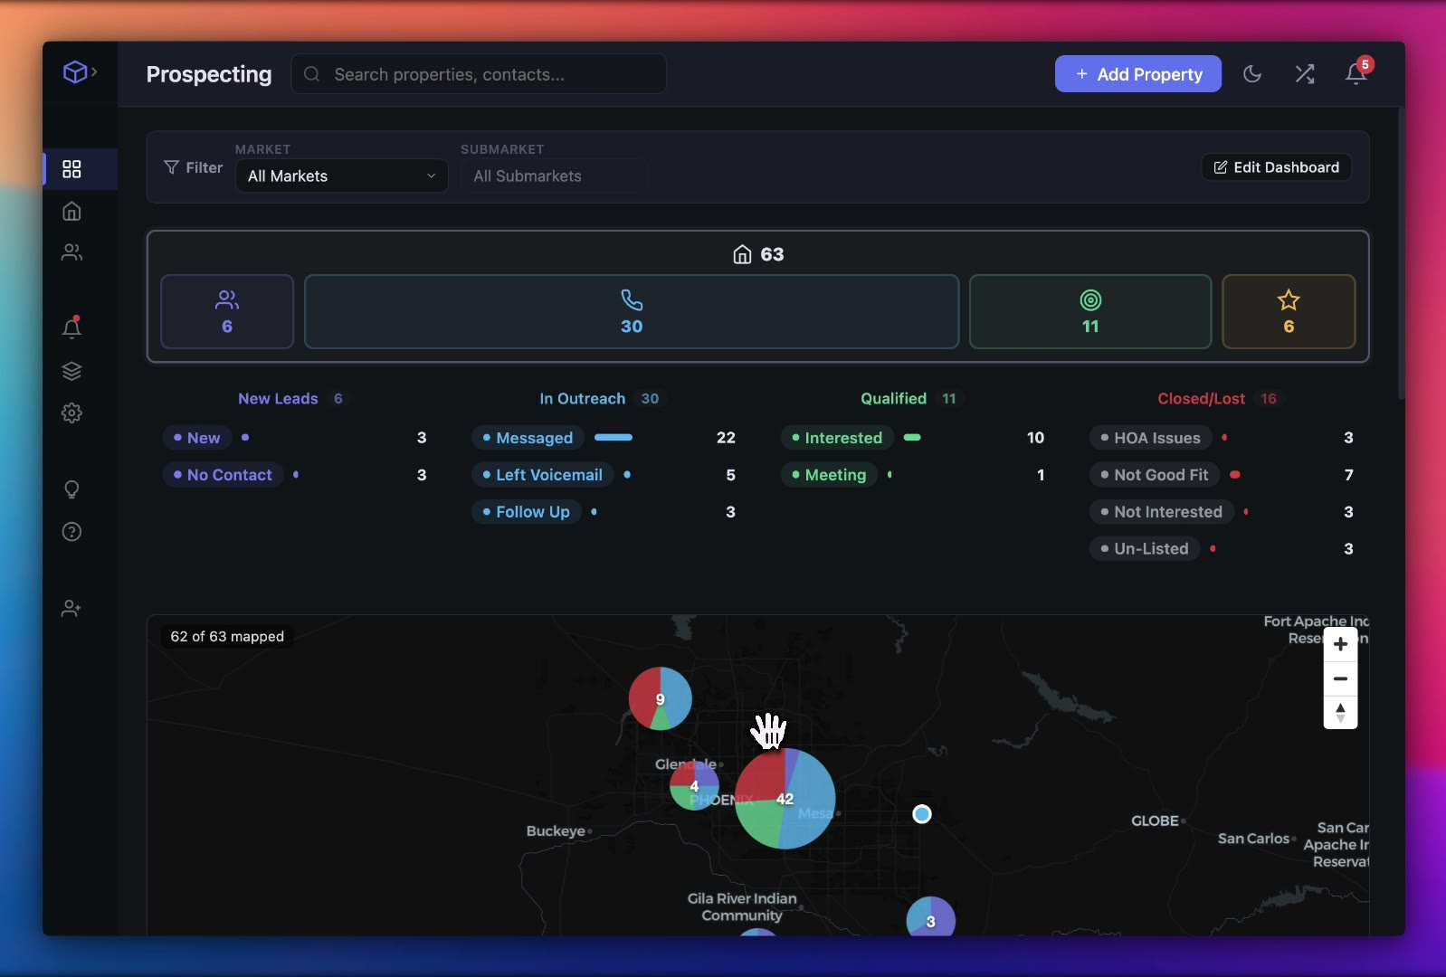Open the help question mark icon

point(71,531)
